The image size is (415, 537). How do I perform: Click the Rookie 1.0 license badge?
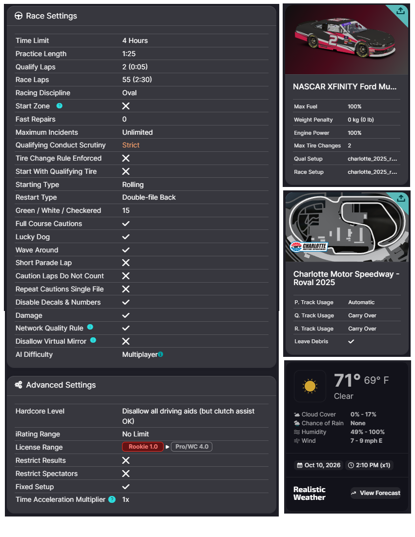143,447
